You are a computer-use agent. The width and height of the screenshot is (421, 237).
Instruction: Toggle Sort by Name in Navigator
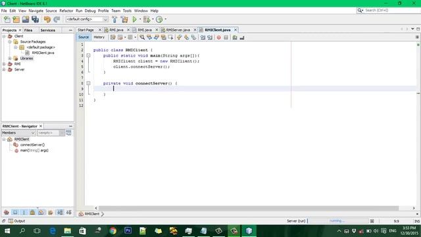click(x=60, y=213)
